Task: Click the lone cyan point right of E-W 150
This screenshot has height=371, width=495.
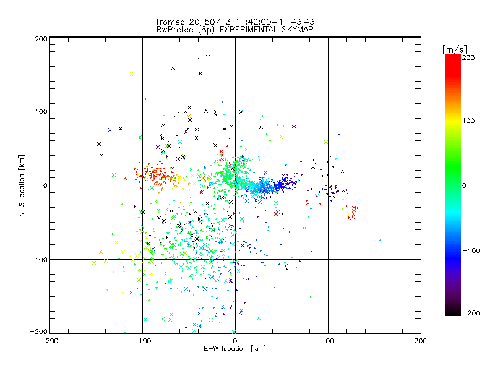Action: point(380,241)
